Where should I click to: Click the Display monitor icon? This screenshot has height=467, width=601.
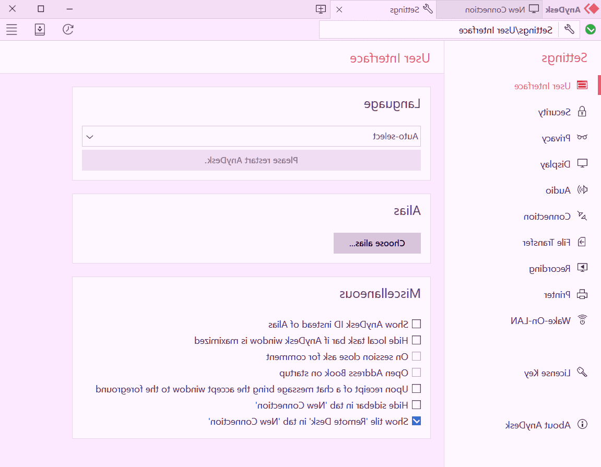tap(582, 164)
